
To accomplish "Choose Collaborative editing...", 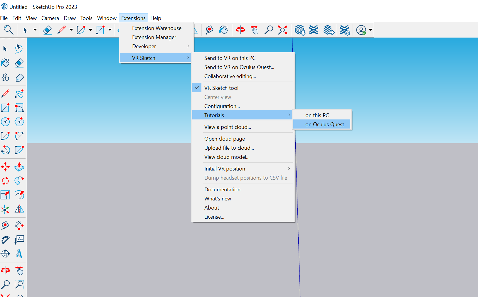I will (x=243, y=76).
